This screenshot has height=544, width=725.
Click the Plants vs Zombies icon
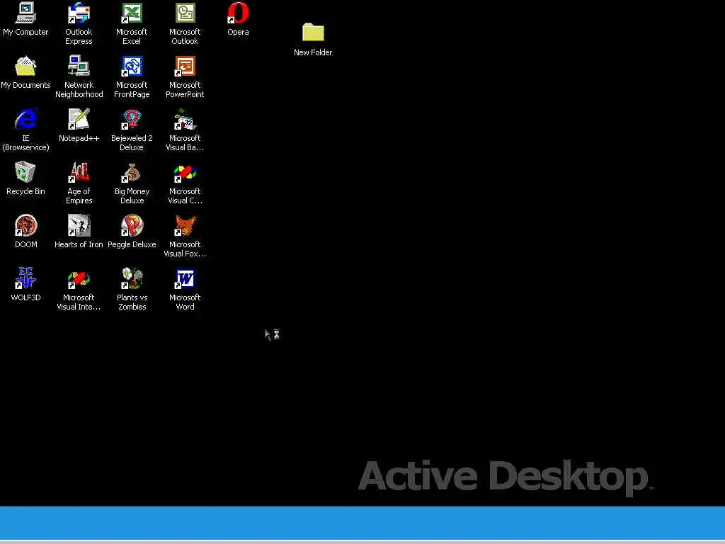click(132, 278)
